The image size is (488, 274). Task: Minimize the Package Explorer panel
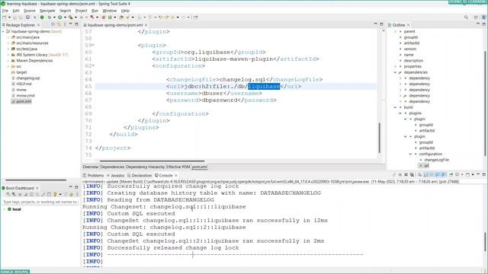click(x=71, y=24)
